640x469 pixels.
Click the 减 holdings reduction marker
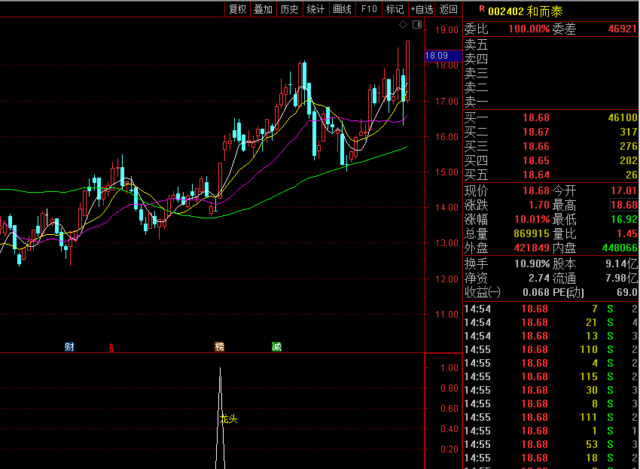277,347
